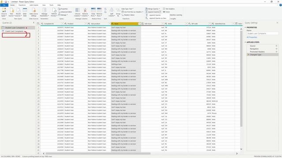This screenshot has width=282, height=158.
Task: Open the ZIP code column filter dropdown
Action: click(210, 24)
